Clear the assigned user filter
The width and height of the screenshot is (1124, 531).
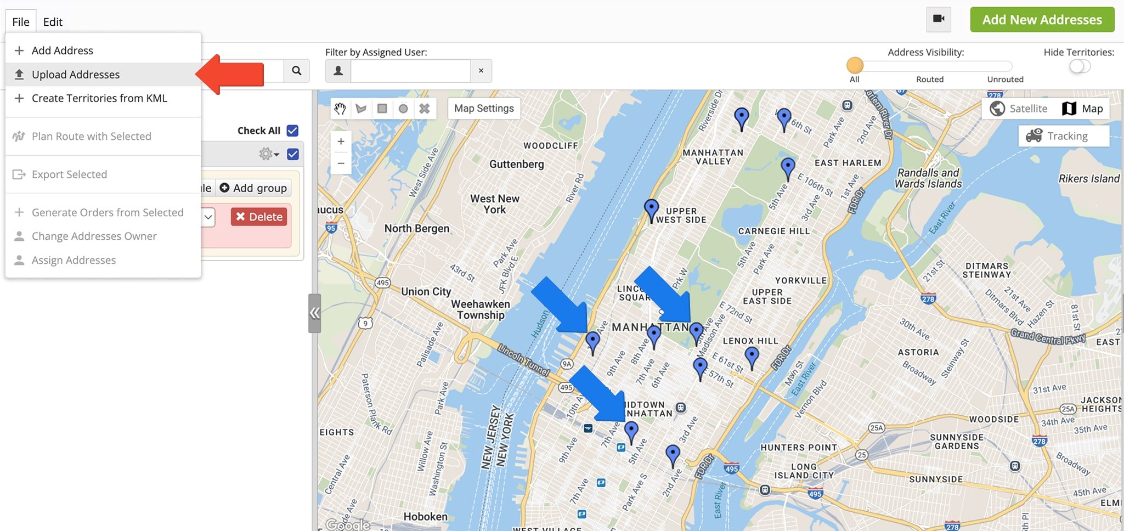pos(481,71)
